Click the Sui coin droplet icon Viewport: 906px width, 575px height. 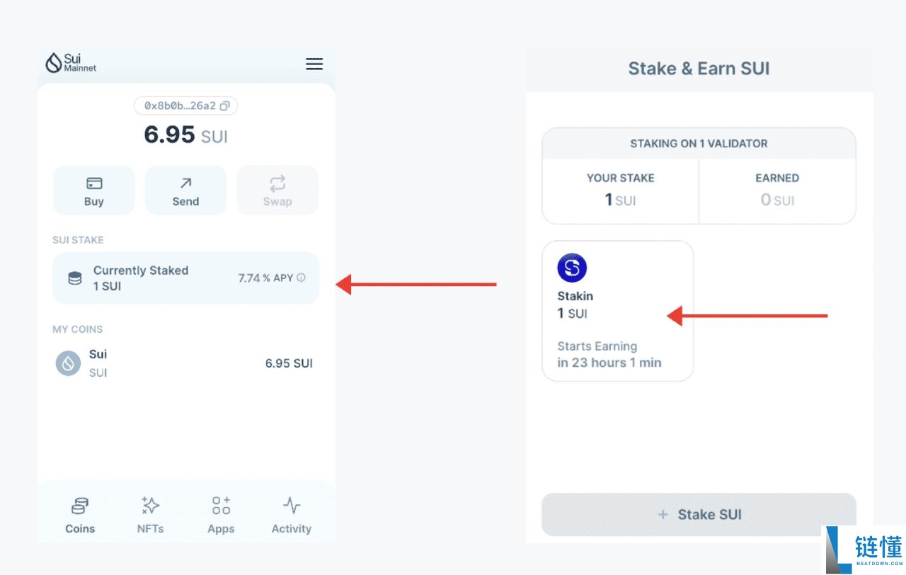pyautogui.click(x=68, y=363)
